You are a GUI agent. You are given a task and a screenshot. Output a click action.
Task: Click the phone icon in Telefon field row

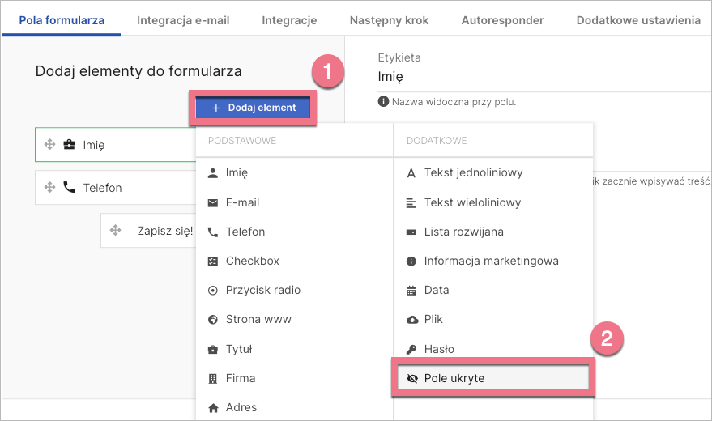(69, 187)
